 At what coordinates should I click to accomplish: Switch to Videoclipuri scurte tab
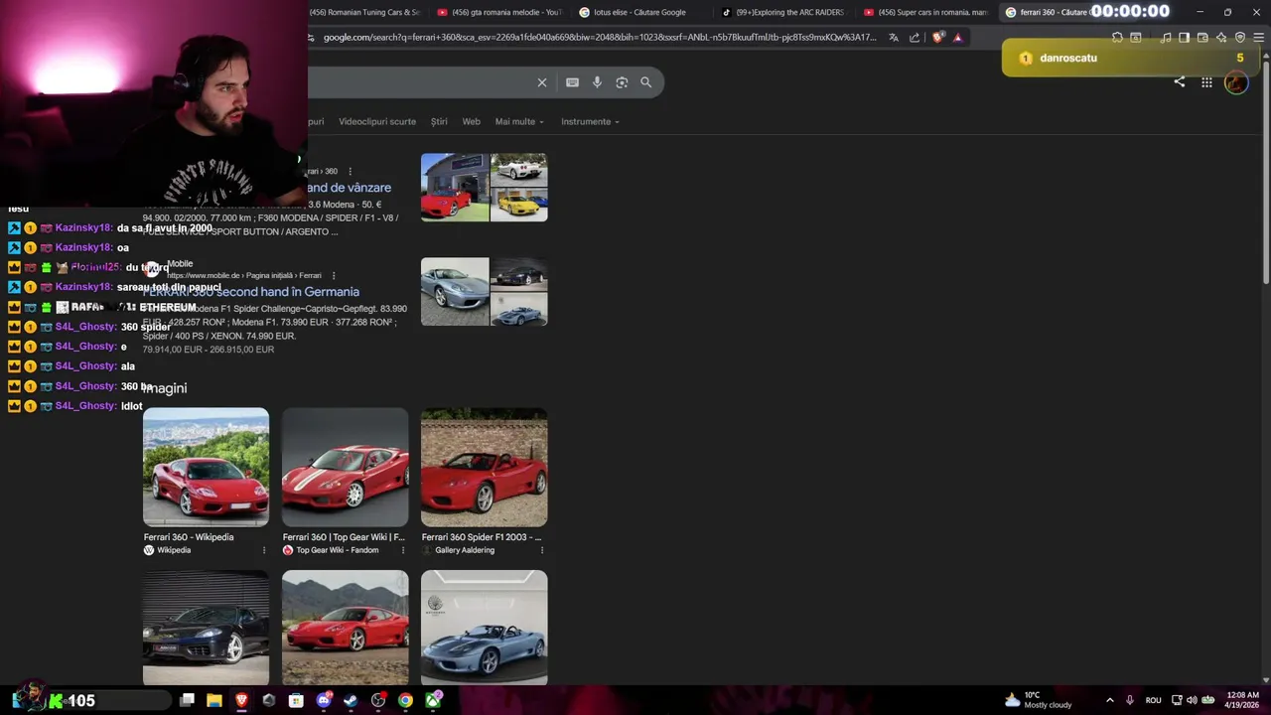(377, 121)
